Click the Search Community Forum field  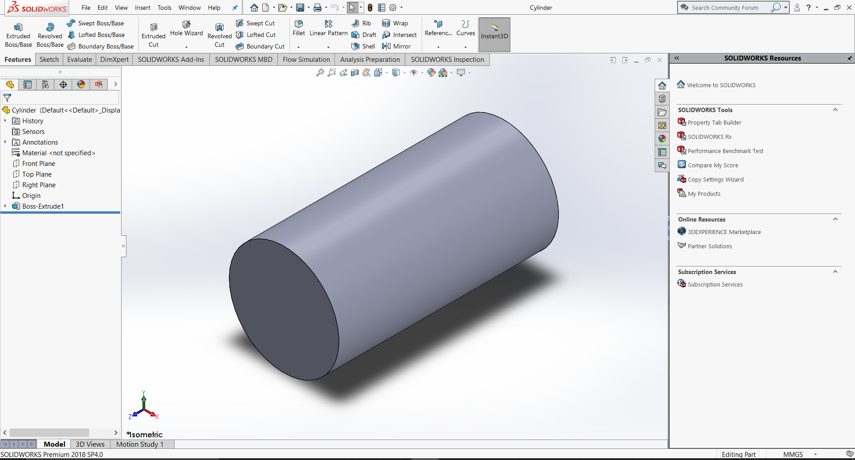click(x=726, y=8)
